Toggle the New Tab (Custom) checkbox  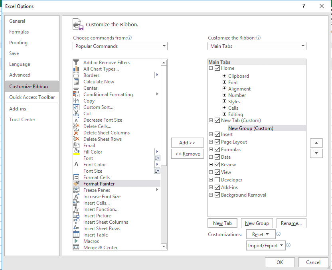217,120
